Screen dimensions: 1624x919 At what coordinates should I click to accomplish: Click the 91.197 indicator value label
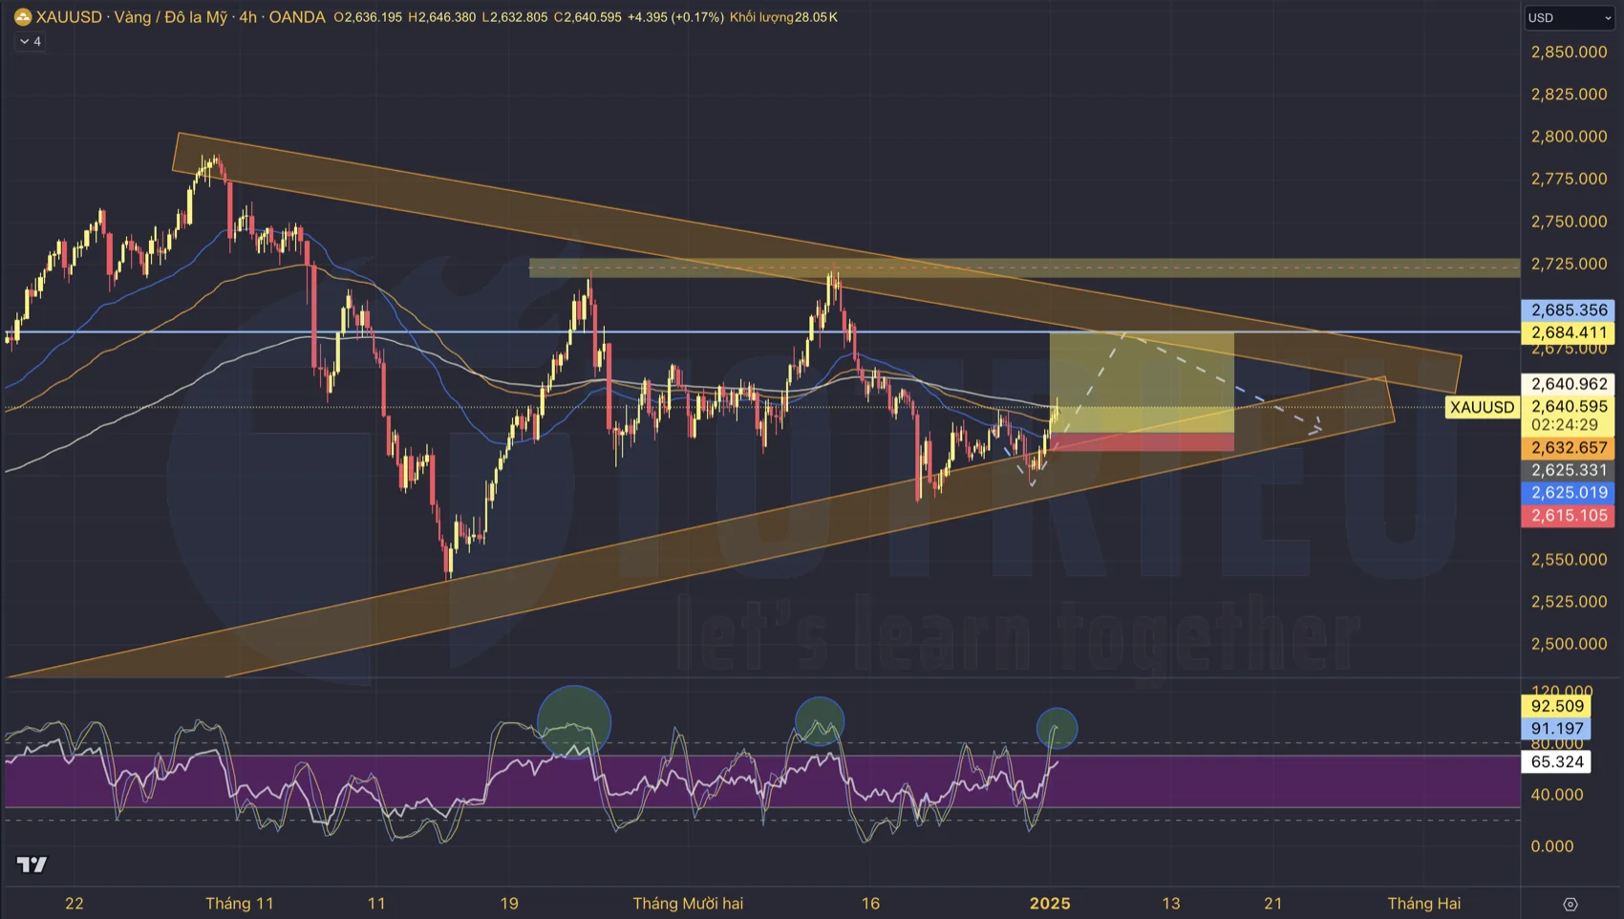pyautogui.click(x=1557, y=729)
